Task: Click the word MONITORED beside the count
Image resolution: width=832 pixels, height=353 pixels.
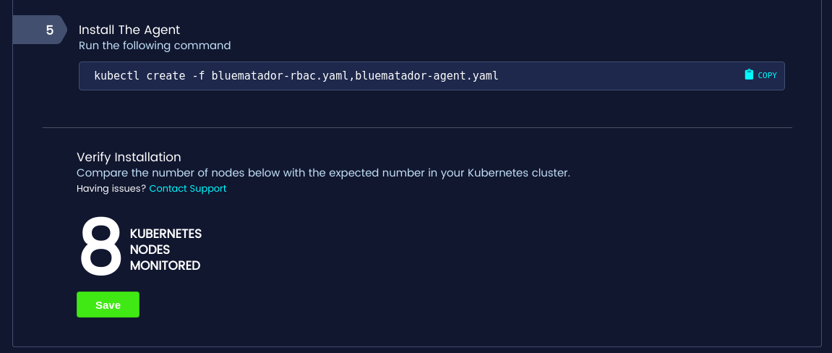Action: tap(165, 265)
